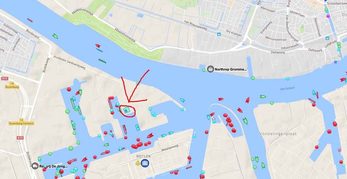Viewport: 347px width, 179px height.
Task: Click the 14 Rozenburg exit sign
Action: tap(12, 85)
